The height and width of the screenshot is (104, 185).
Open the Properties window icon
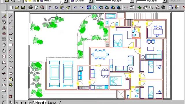(177, 8)
